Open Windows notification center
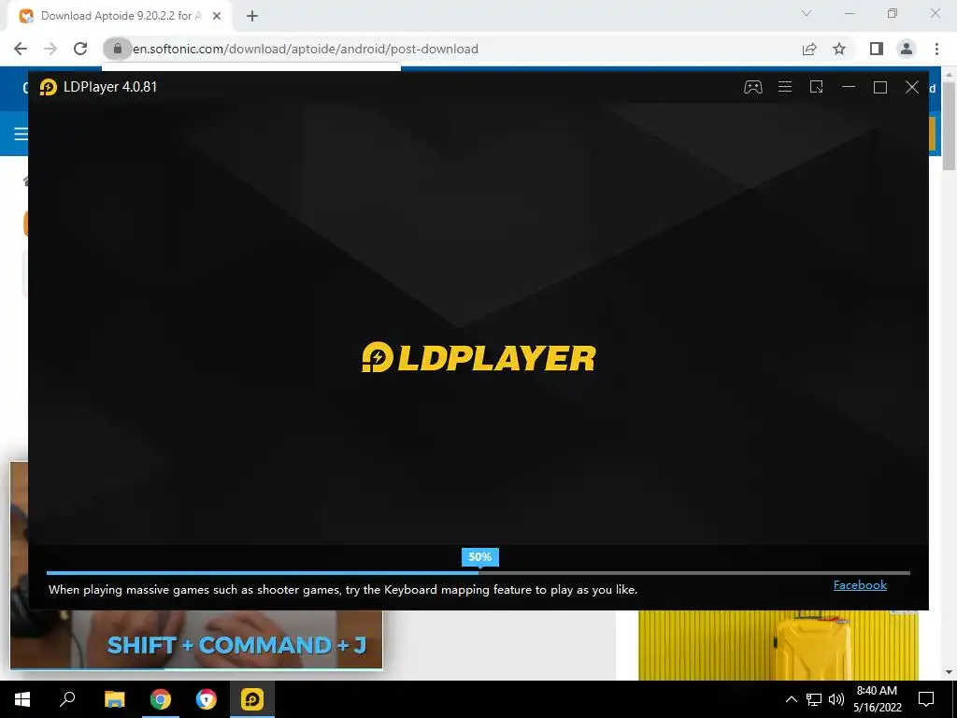This screenshot has height=718, width=957. 926,699
